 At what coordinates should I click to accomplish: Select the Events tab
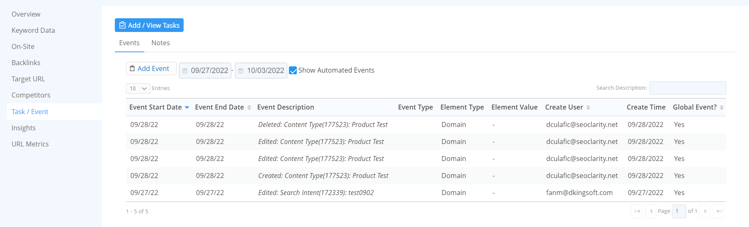click(129, 43)
